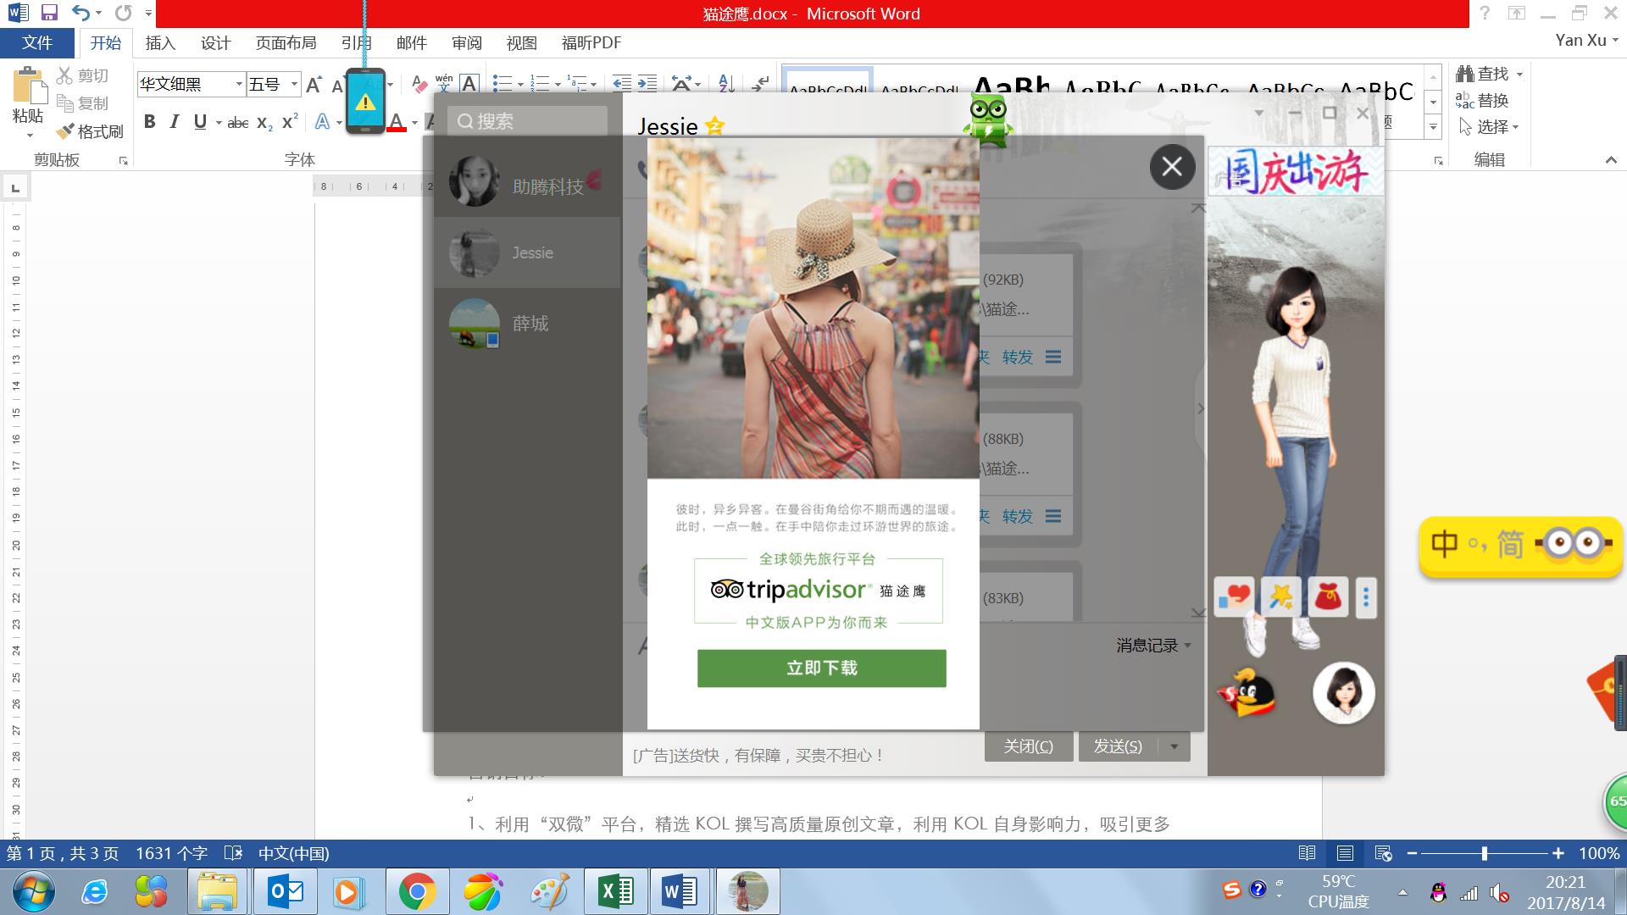This screenshot has width=1627, height=915.
Task: Click the numbered list icon
Action: tap(540, 83)
